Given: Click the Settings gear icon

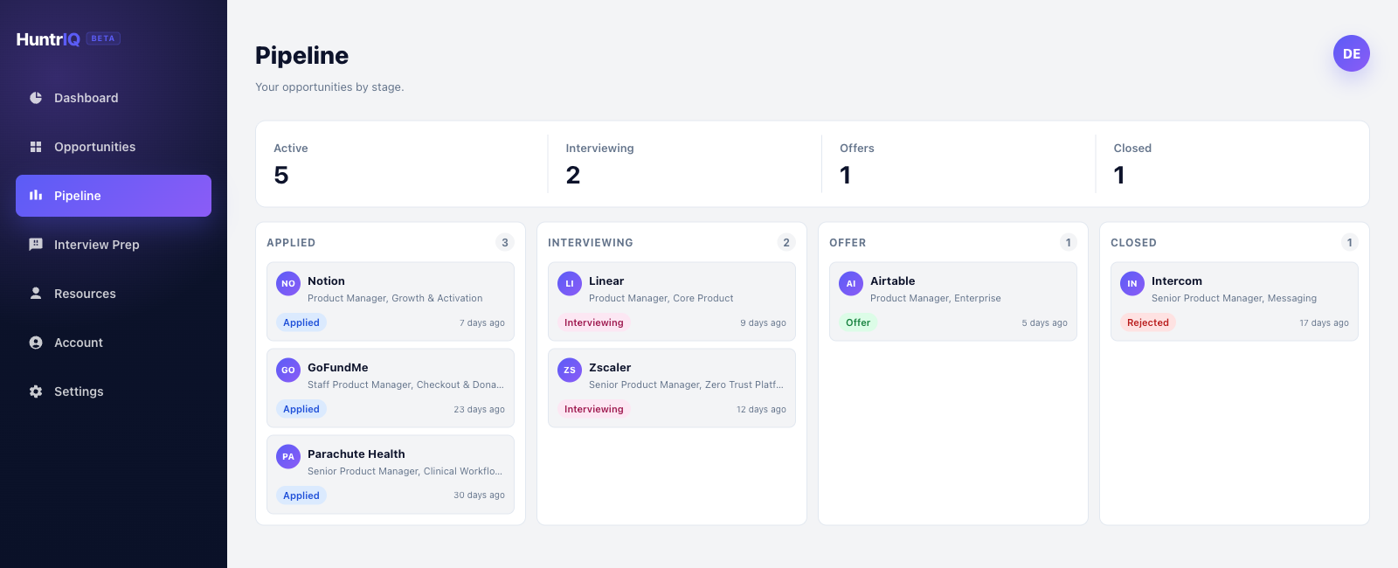Looking at the screenshot, I should 36,391.
